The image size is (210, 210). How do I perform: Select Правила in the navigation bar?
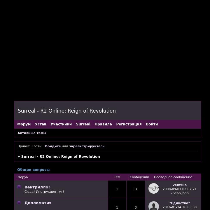point(103,124)
